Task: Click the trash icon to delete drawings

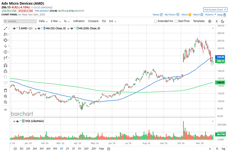Action: (5, 90)
